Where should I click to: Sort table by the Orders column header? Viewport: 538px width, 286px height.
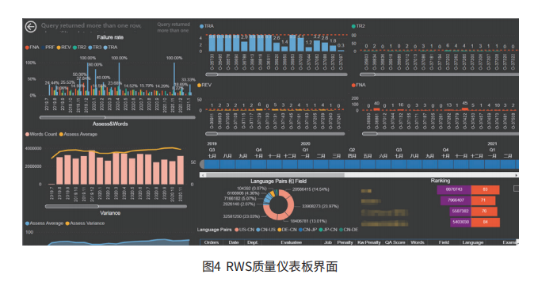click(212, 242)
